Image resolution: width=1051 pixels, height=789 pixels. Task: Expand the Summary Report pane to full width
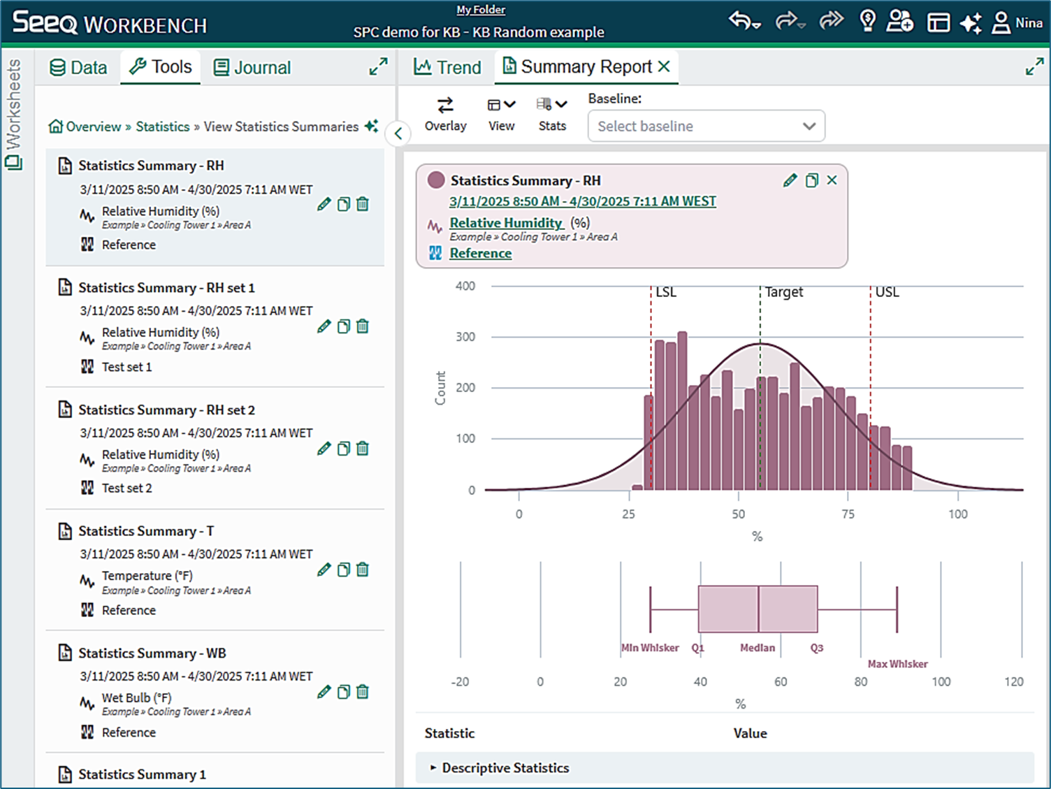pyautogui.click(x=1034, y=67)
